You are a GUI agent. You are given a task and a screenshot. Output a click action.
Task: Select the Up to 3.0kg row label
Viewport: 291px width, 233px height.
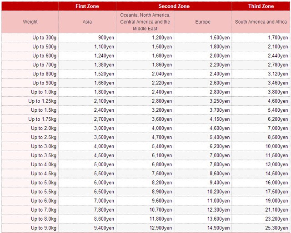coord(44,147)
